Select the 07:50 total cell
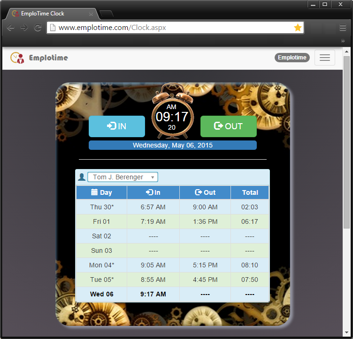353x339 pixels. pyautogui.click(x=250, y=280)
